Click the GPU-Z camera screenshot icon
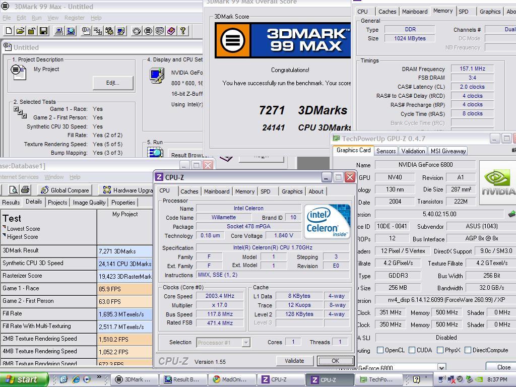 tap(513, 150)
